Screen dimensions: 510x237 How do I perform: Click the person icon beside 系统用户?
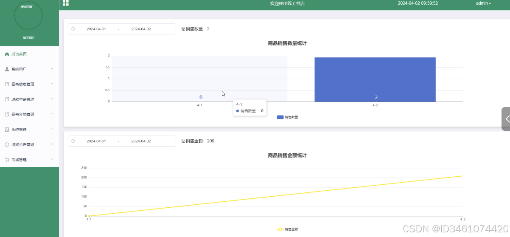point(7,69)
